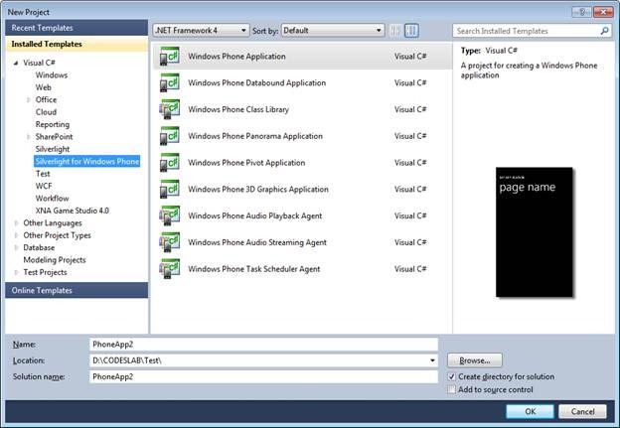Select Workflow in the template tree

(53, 198)
